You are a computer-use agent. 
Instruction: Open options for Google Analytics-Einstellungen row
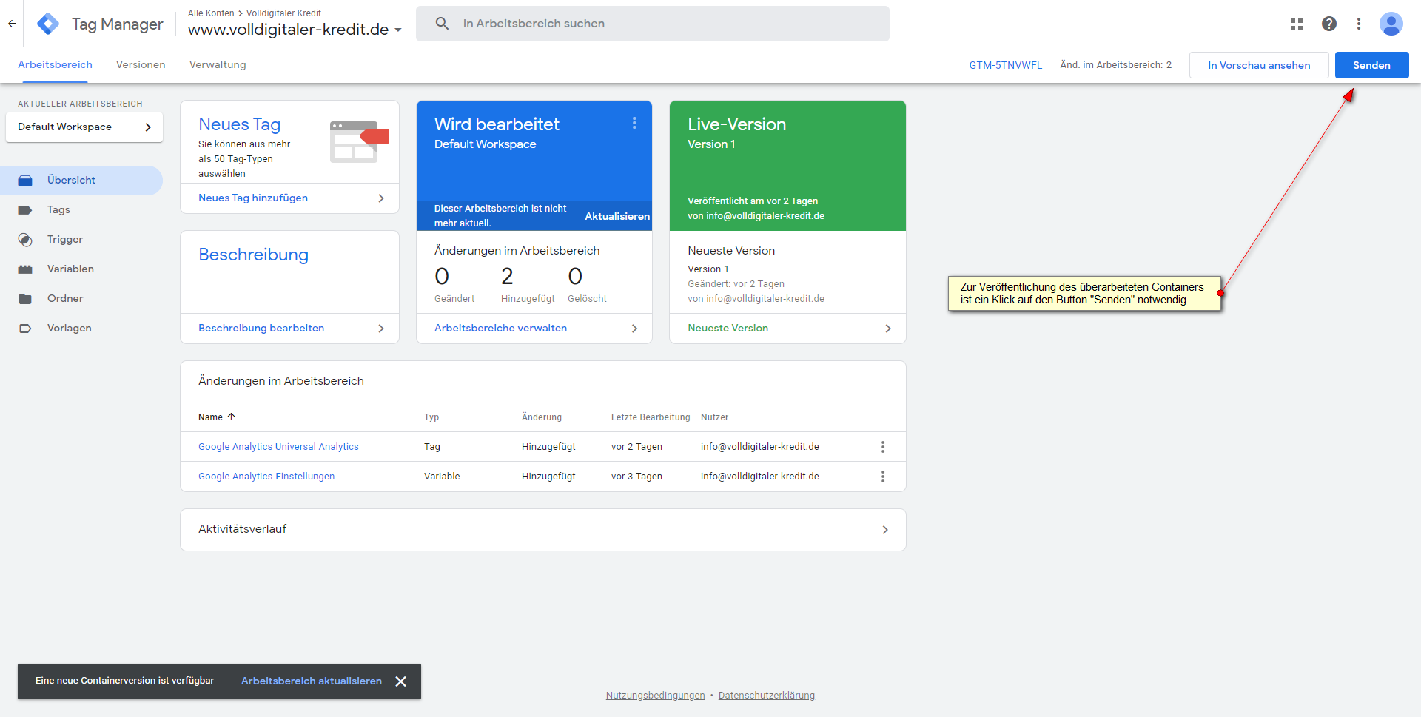click(883, 477)
